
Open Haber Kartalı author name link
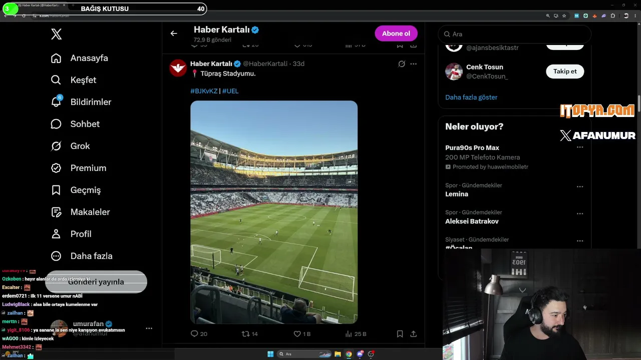(x=211, y=63)
